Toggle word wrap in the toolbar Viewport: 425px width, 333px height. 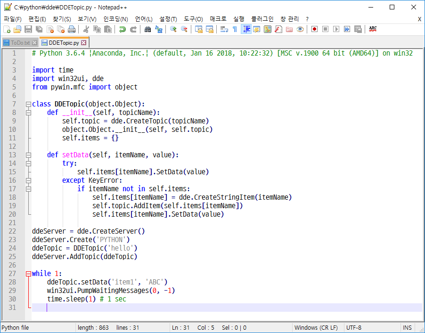[x=224, y=29]
